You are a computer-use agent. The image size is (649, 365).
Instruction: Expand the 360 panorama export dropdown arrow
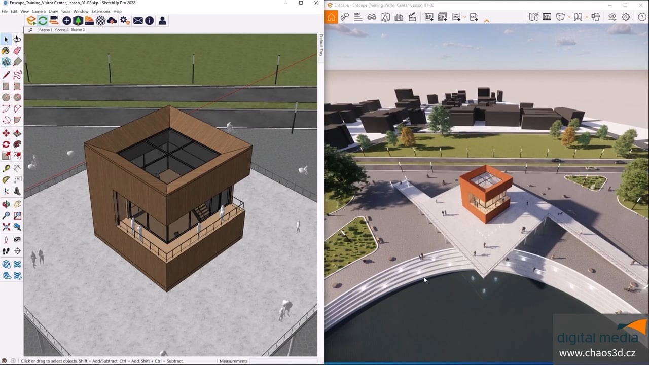463,17
